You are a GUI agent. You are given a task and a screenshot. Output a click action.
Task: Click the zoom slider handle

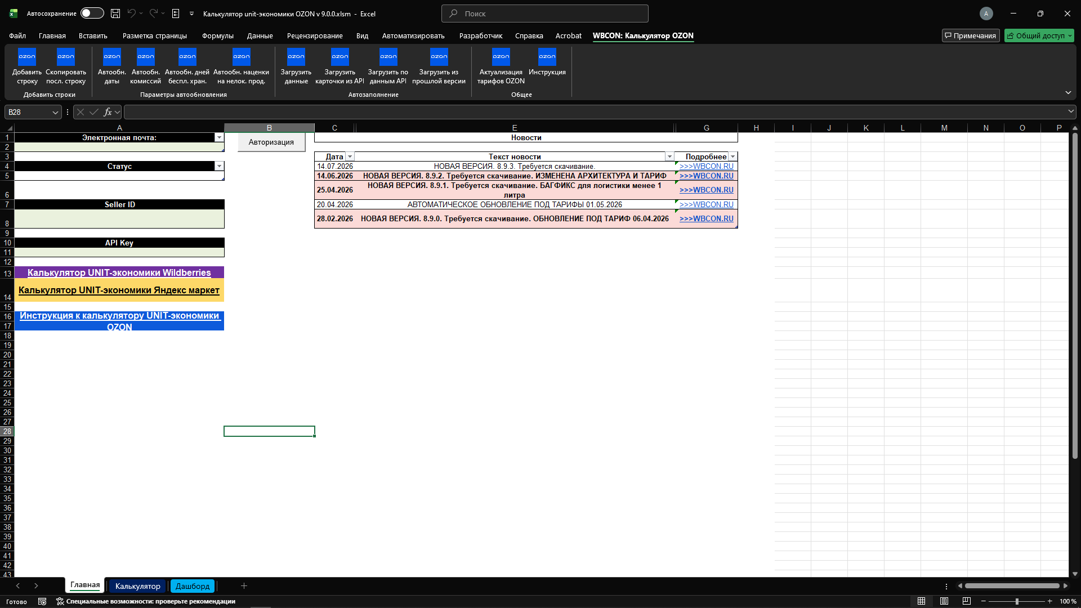[x=1017, y=601]
